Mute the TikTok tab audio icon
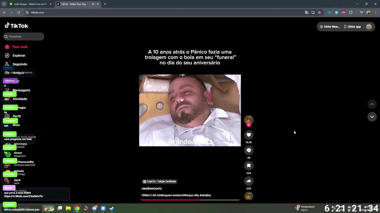The image size is (380, 213). coord(93,4)
